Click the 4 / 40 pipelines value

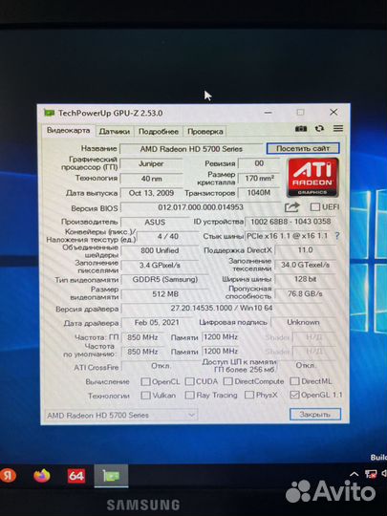click(x=168, y=236)
